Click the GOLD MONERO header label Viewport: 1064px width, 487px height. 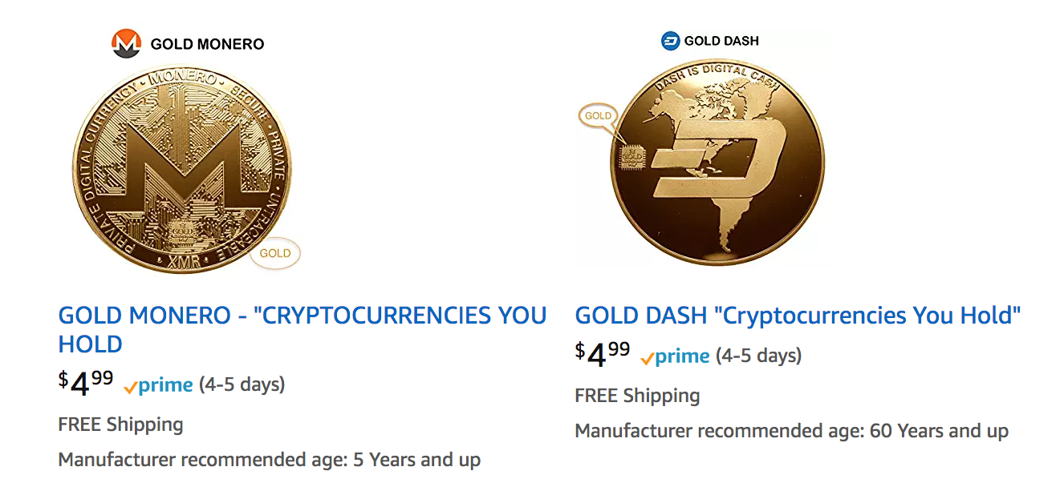click(207, 44)
